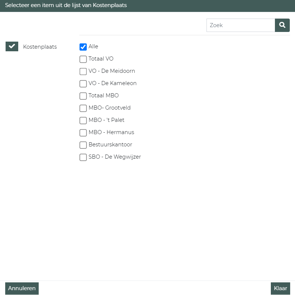Check the VO - De Meidoorn box

click(83, 71)
